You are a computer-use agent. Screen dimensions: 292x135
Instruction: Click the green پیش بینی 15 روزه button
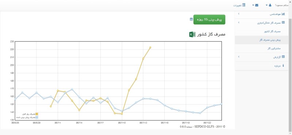pos(210,20)
